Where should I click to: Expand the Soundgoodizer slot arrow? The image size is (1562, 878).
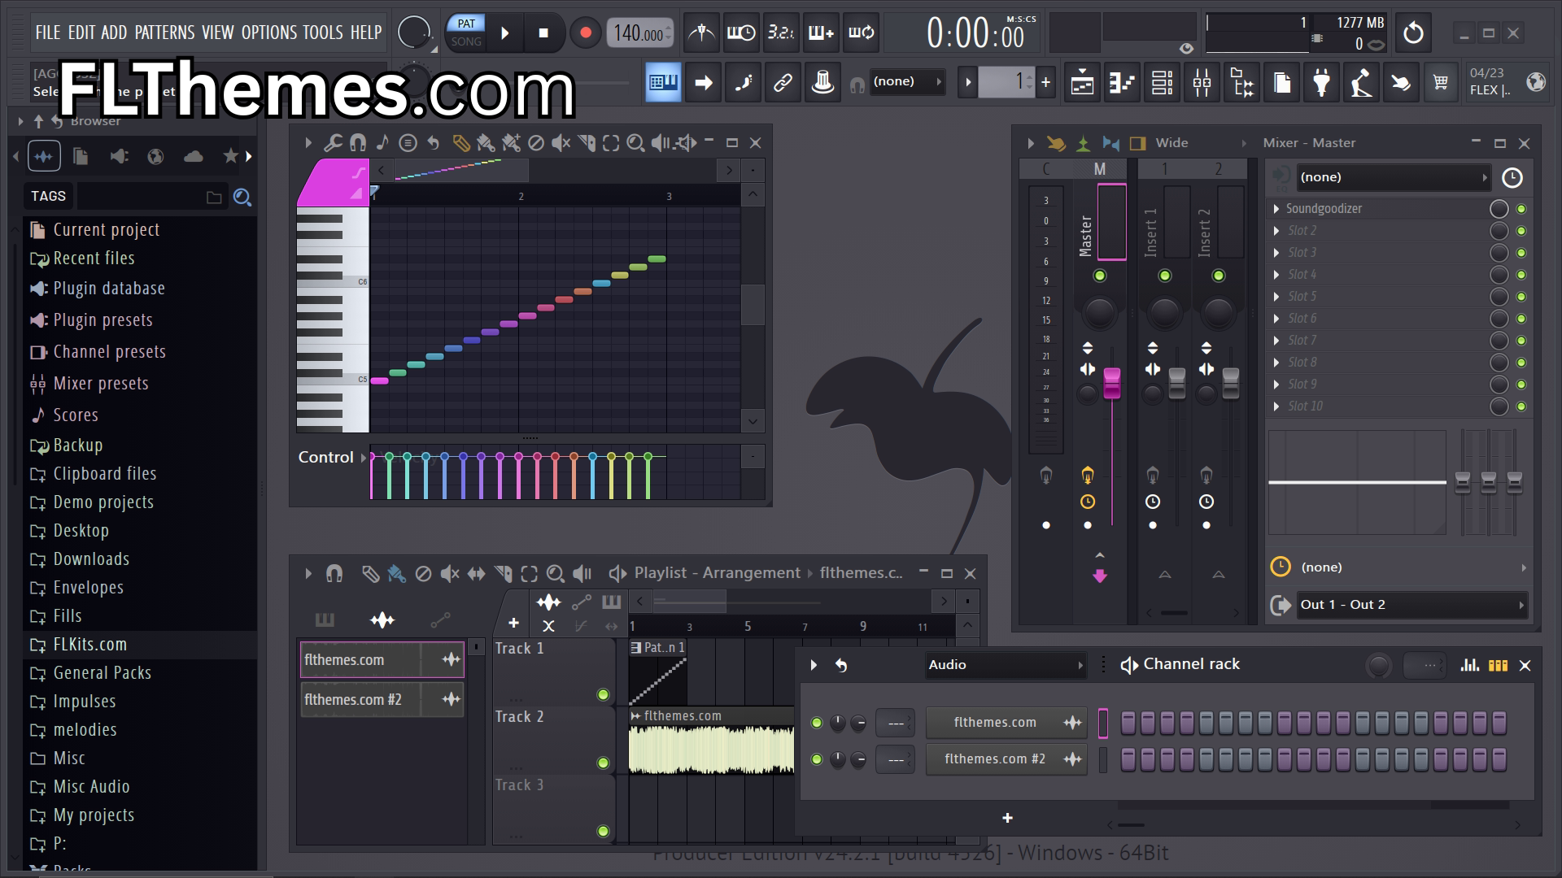click(x=1276, y=209)
